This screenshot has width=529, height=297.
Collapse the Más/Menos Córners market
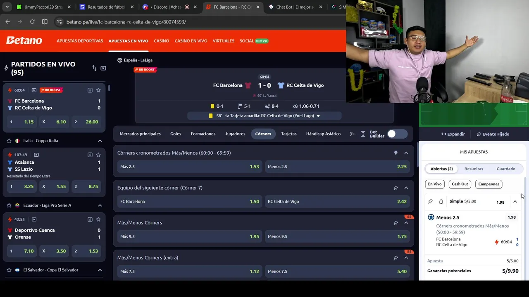tap(406, 223)
